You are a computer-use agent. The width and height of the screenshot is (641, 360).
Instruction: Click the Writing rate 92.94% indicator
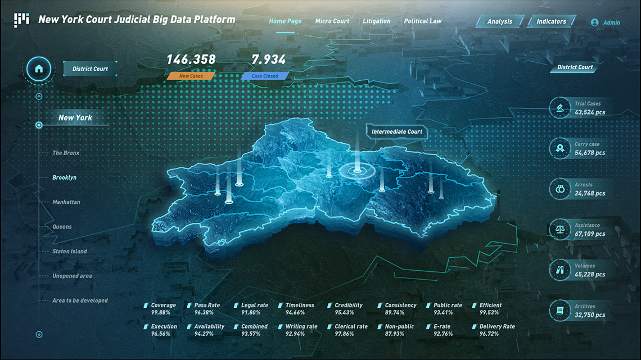coord(298,330)
